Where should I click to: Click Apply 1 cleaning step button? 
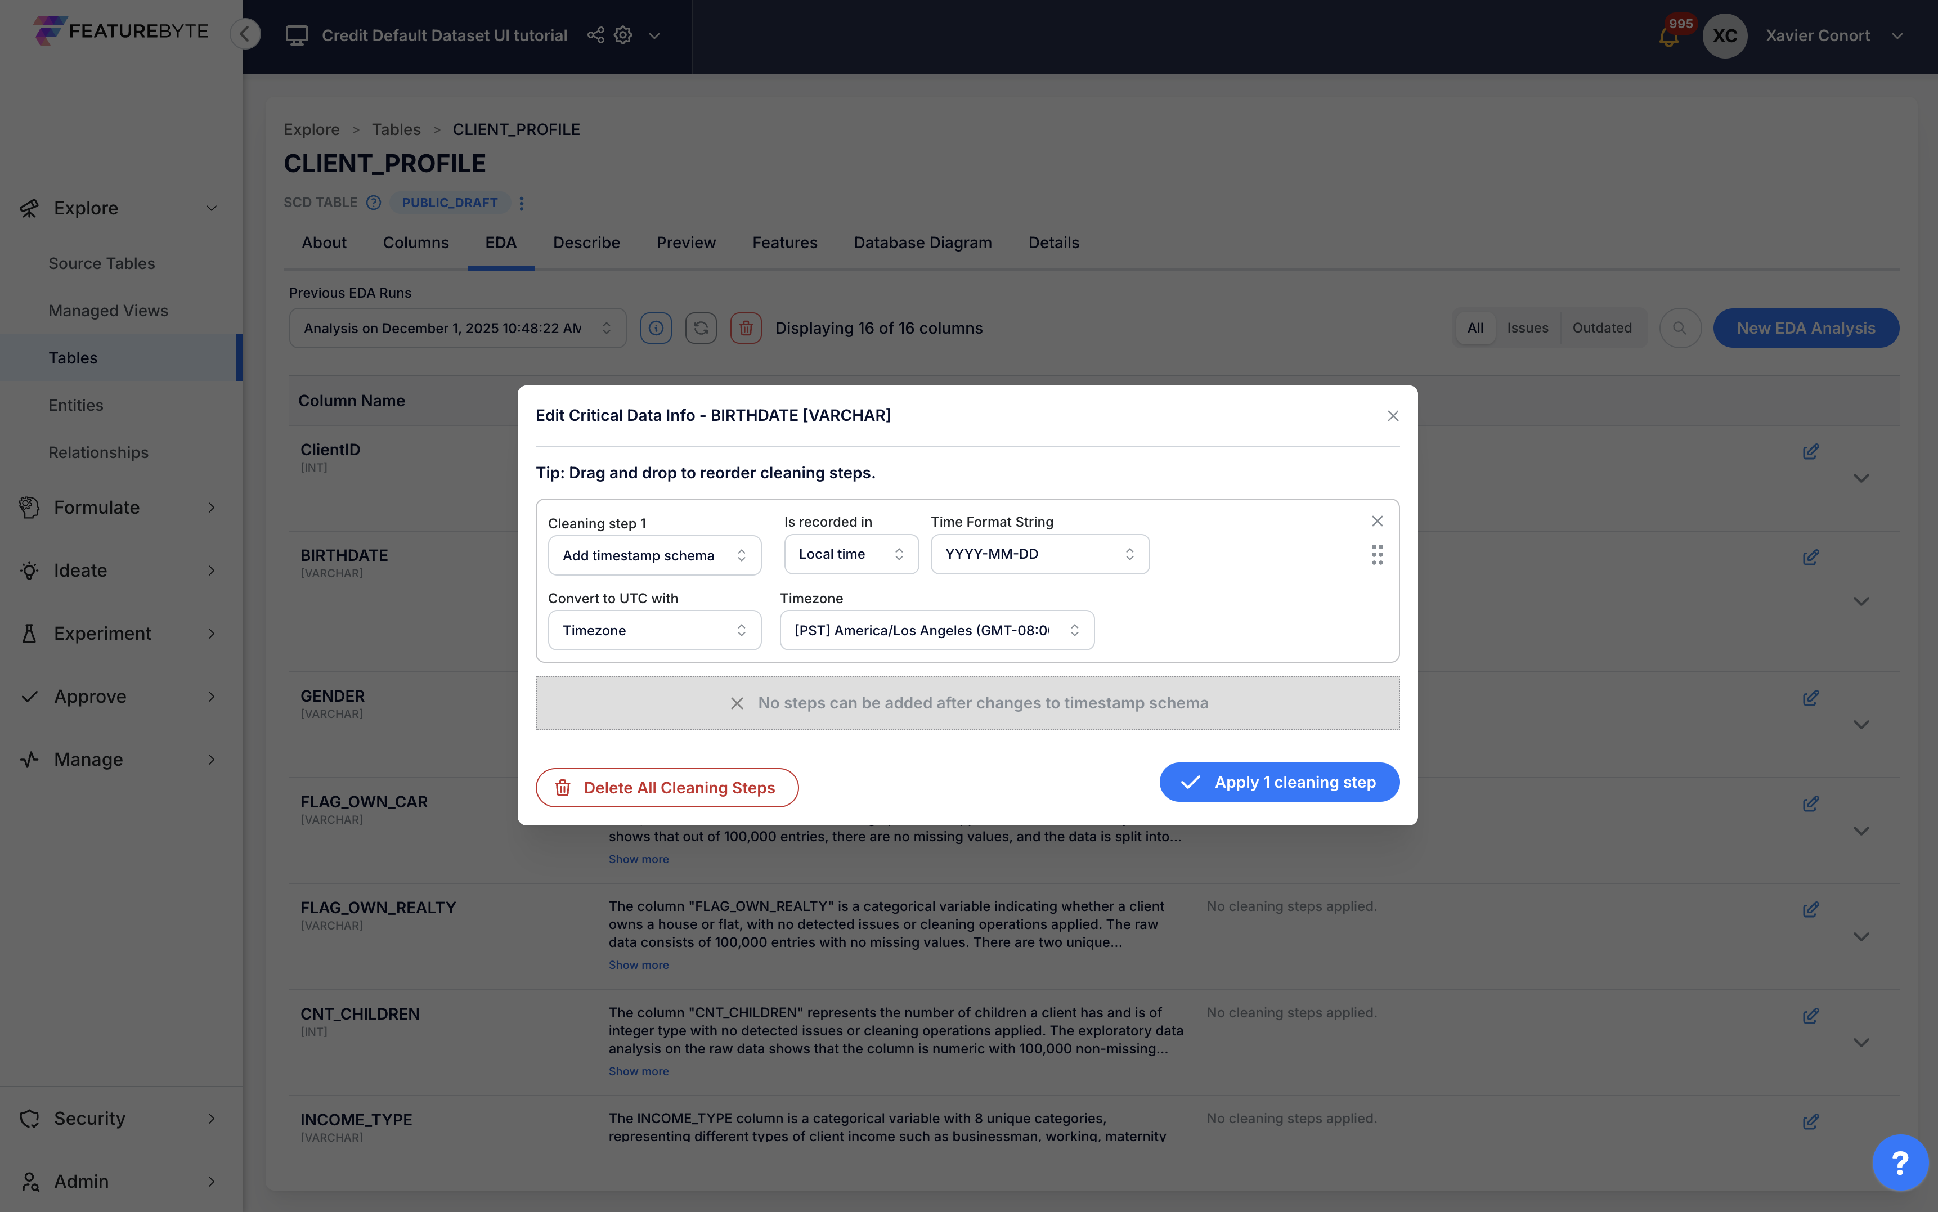click(x=1278, y=782)
